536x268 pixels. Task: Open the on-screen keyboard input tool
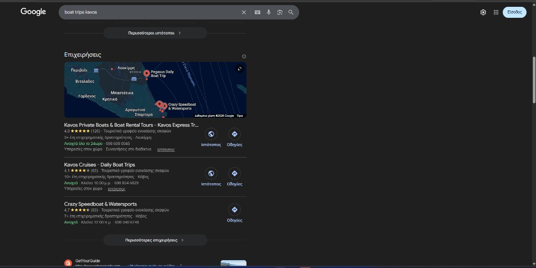pyautogui.click(x=258, y=13)
